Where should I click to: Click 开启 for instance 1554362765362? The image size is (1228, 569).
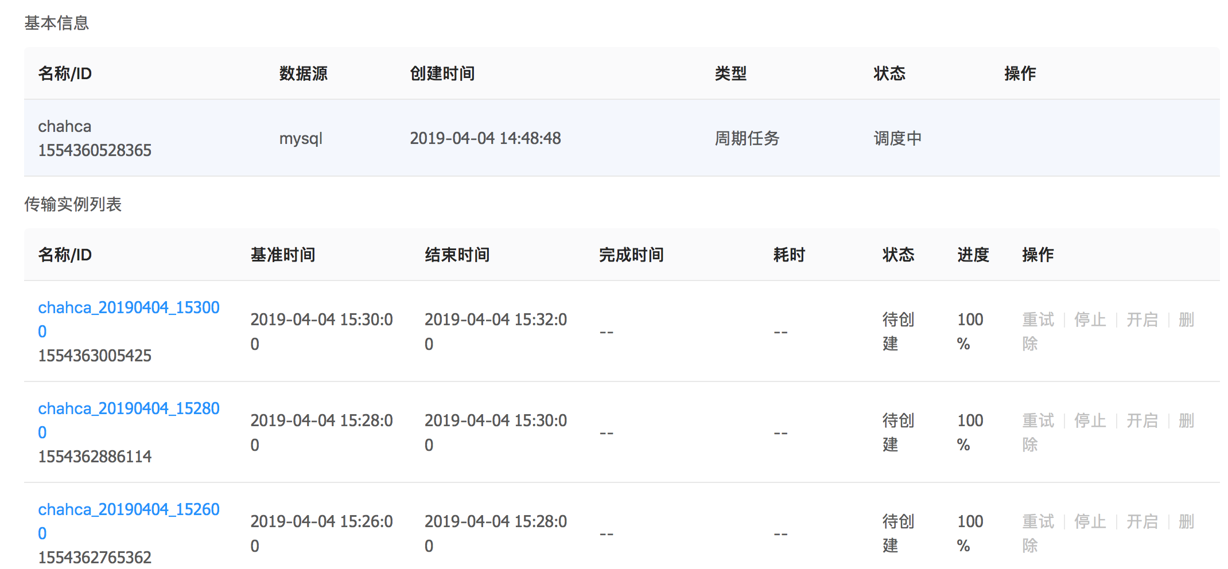coord(1142,521)
